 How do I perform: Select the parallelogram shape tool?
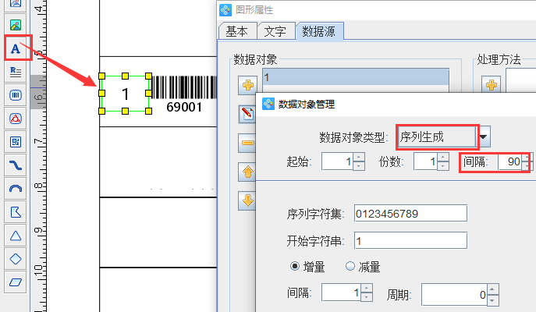16,282
